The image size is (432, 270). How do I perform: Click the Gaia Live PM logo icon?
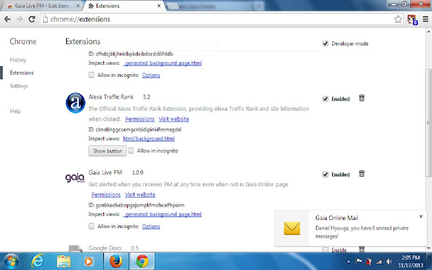pos(75,178)
